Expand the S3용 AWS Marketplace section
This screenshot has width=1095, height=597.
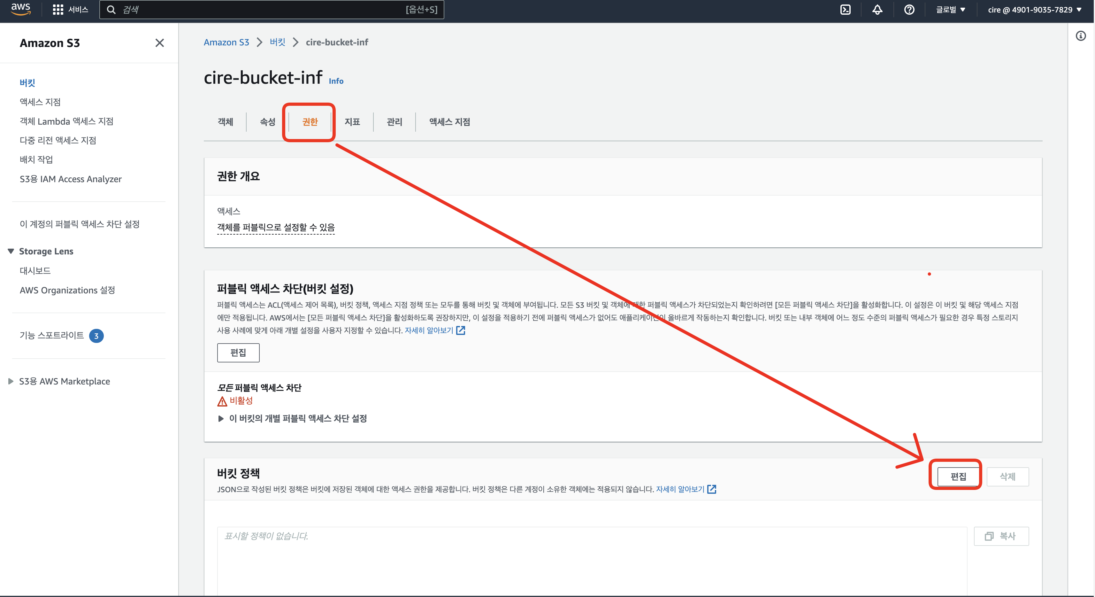(11, 381)
